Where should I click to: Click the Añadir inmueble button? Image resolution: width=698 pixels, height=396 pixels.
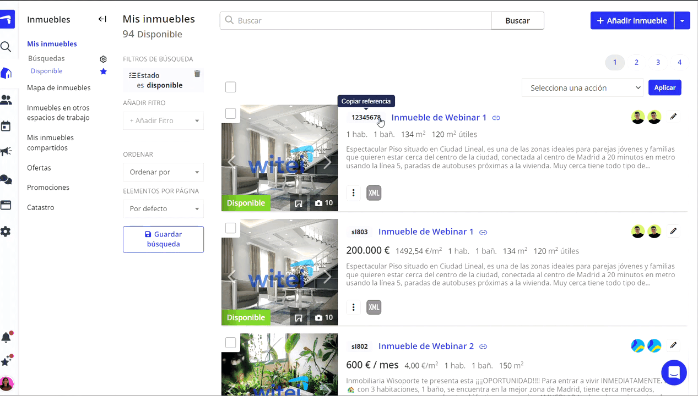pos(632,21)
